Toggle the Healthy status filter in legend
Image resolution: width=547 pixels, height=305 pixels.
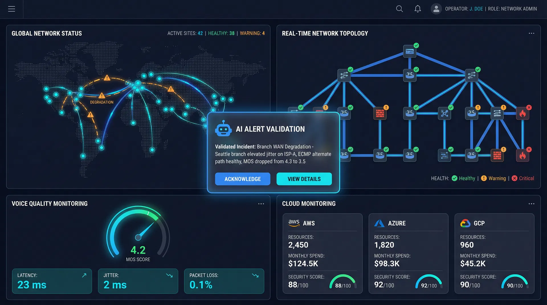tap(464, 178)
